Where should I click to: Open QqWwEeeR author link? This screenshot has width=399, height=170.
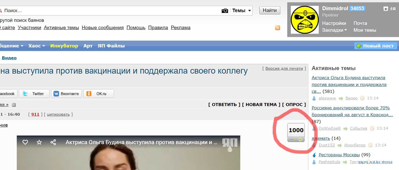(330, 128)
